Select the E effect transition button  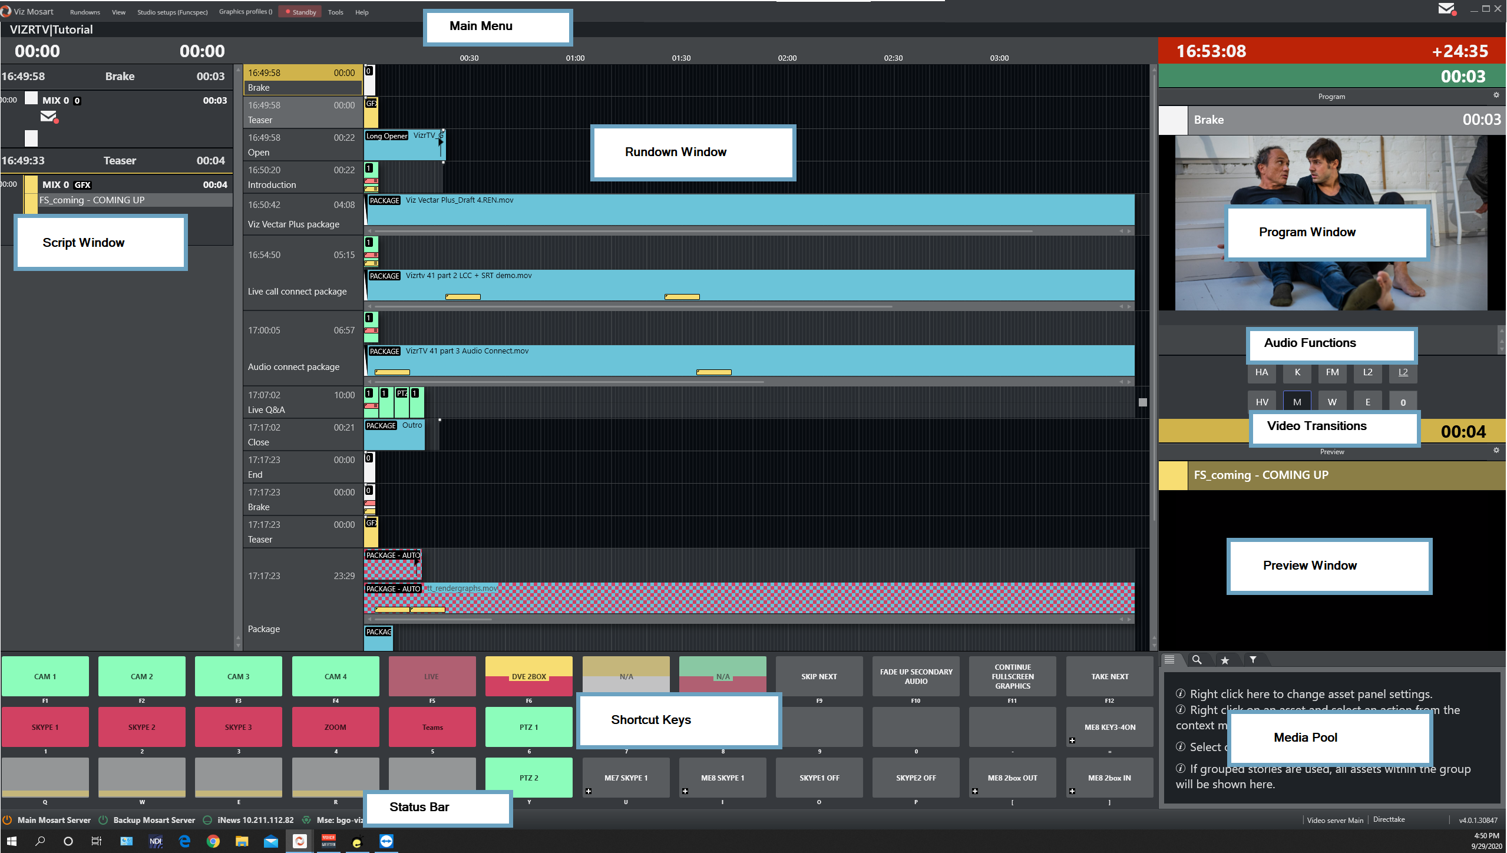click(x=1368, y=401)
